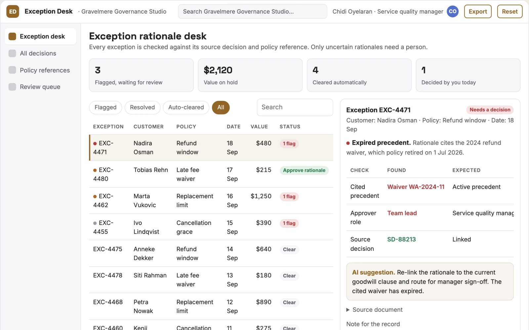Click the ED app logo icon
The height and width of the screenshot is (330, 529).
click(x=13, y=12)
